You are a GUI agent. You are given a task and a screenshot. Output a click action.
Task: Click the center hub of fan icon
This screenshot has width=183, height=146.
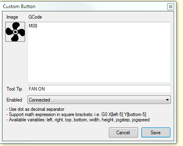coord(15,32)
